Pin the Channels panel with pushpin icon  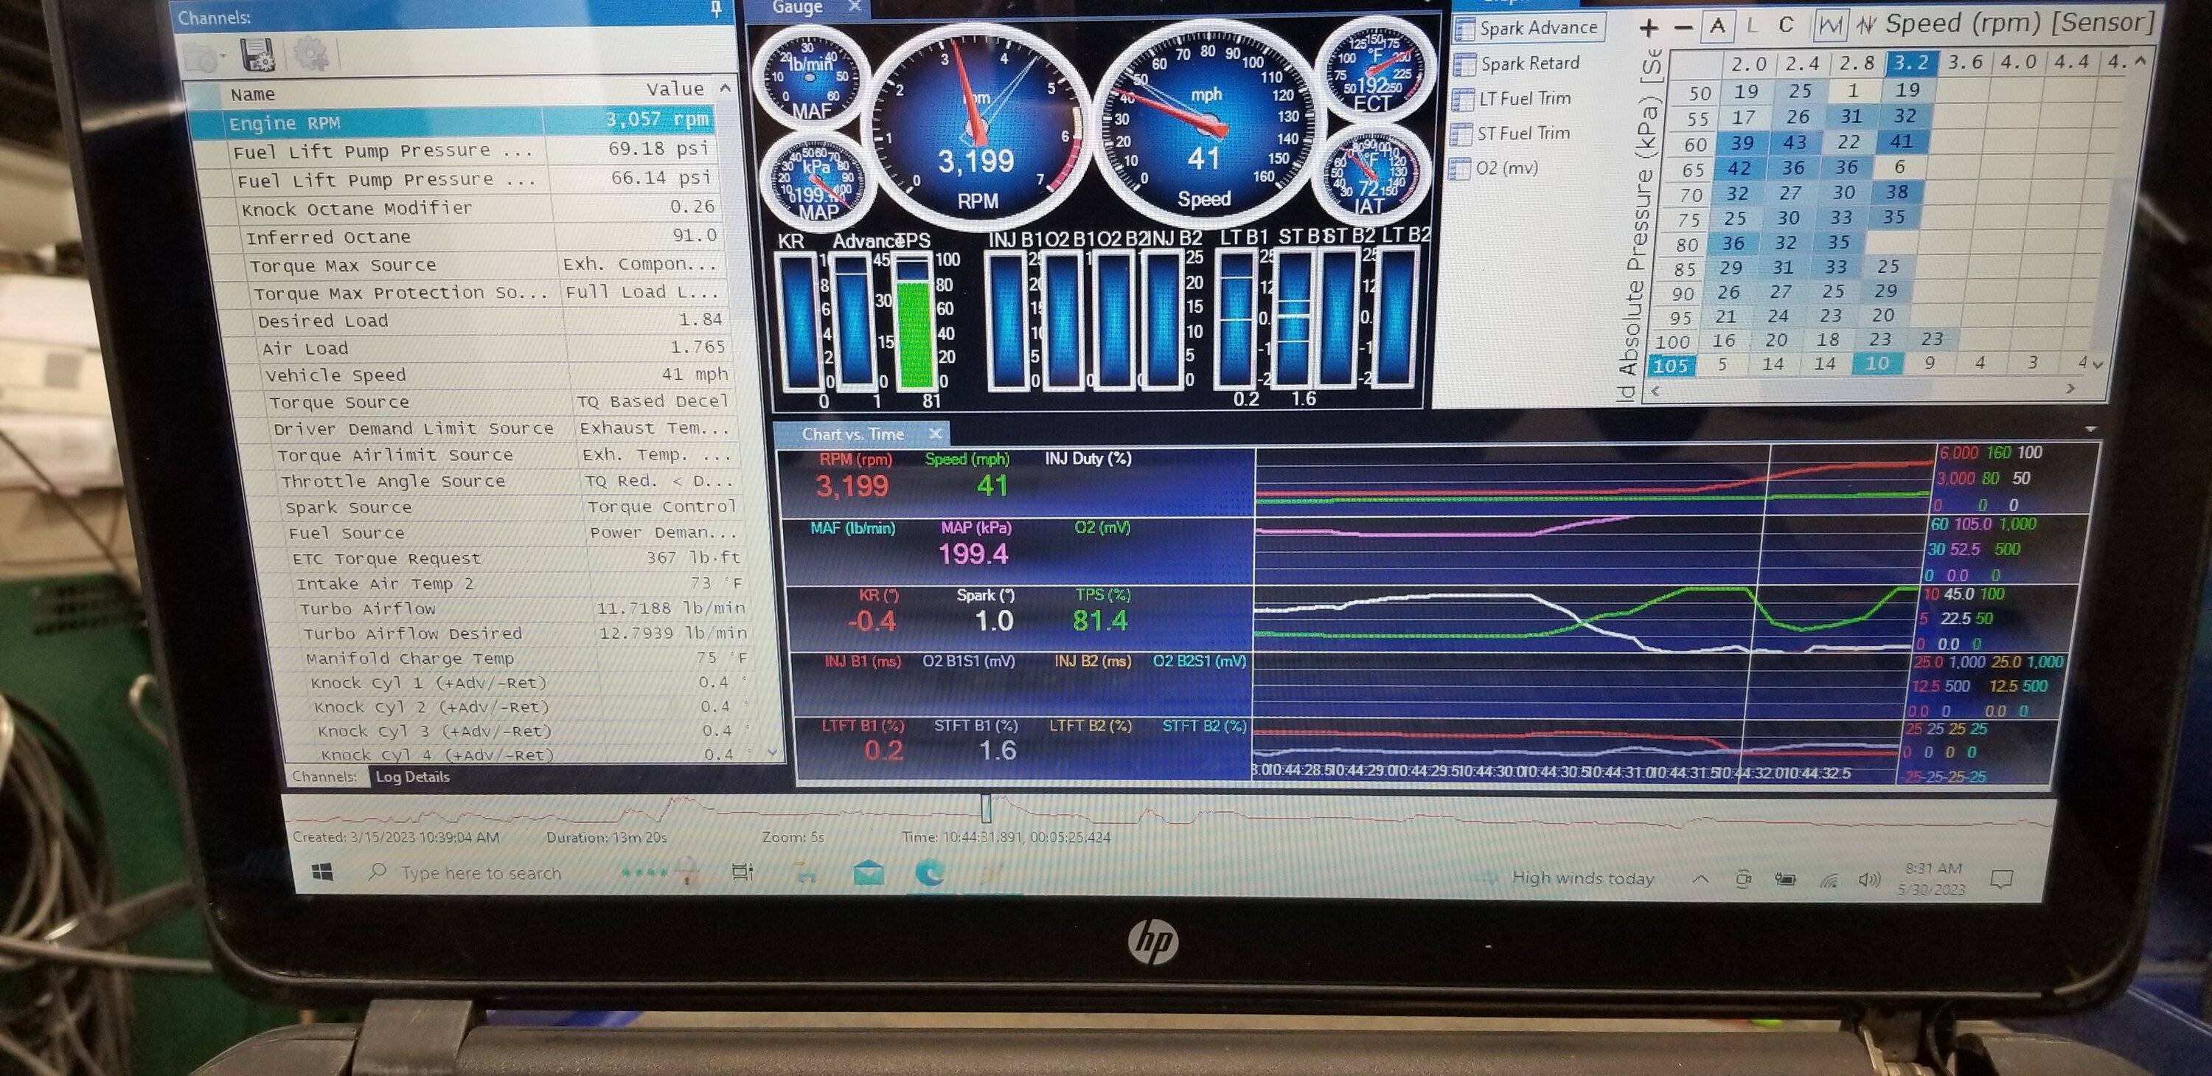715,10
